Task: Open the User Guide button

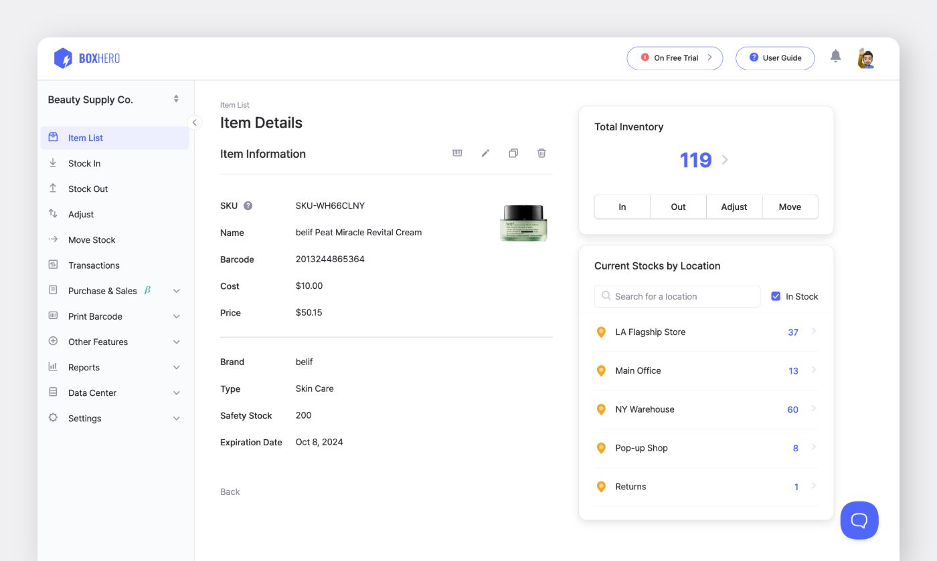Action: pyautogui.click(x=775, y=58)
